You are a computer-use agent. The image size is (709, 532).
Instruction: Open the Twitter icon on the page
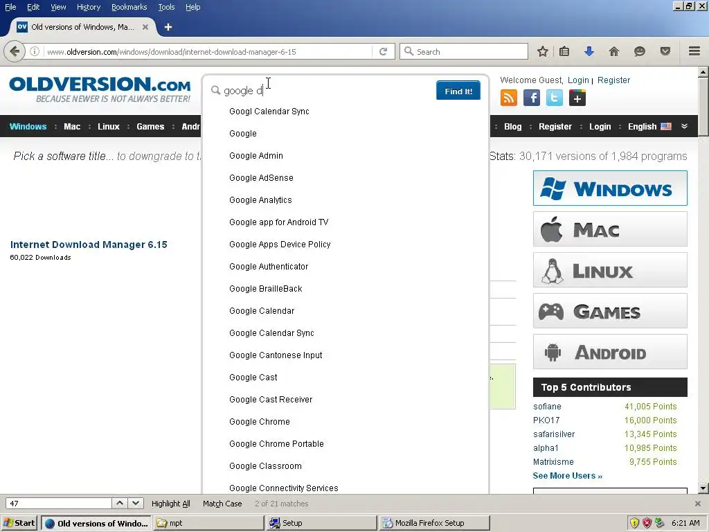[555, 98]
